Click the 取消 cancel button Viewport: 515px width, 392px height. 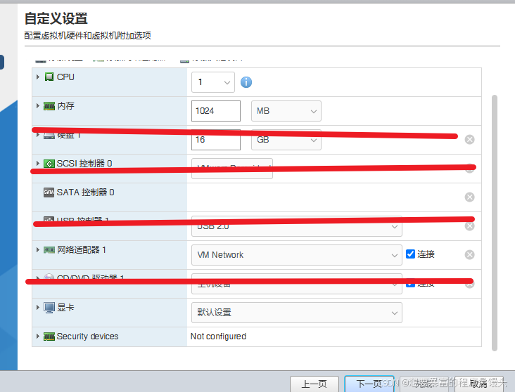478,384
